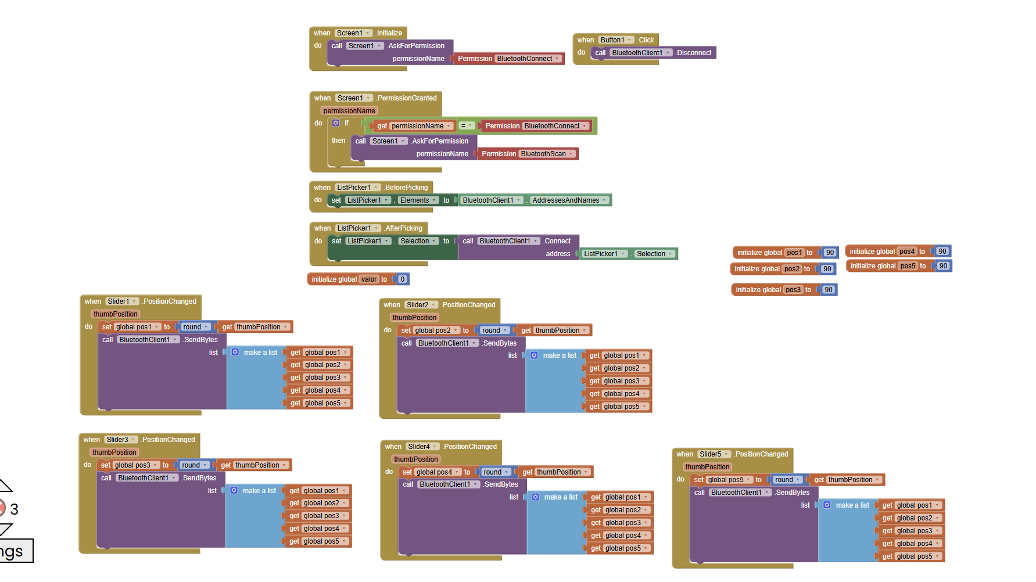Open mutator gear on Slider4 make a list
This screenshot has height=582, width=1036.
[x=536, y=497]
